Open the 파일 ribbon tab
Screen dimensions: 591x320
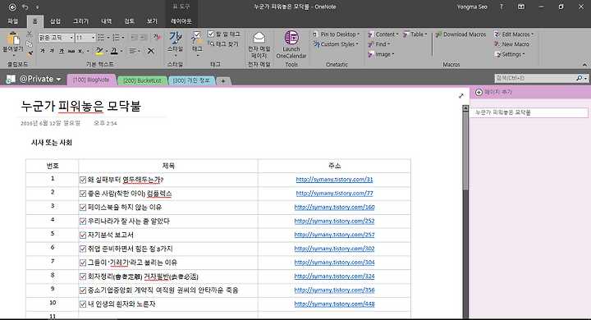tap(13, 21)
